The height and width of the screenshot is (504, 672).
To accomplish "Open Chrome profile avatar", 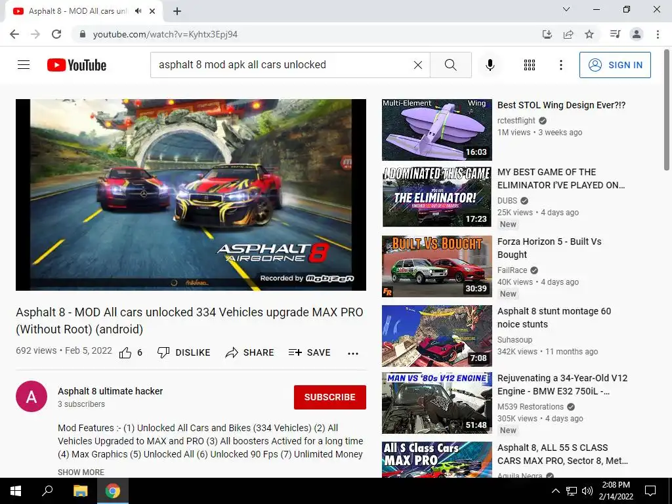I will [637, 34].
